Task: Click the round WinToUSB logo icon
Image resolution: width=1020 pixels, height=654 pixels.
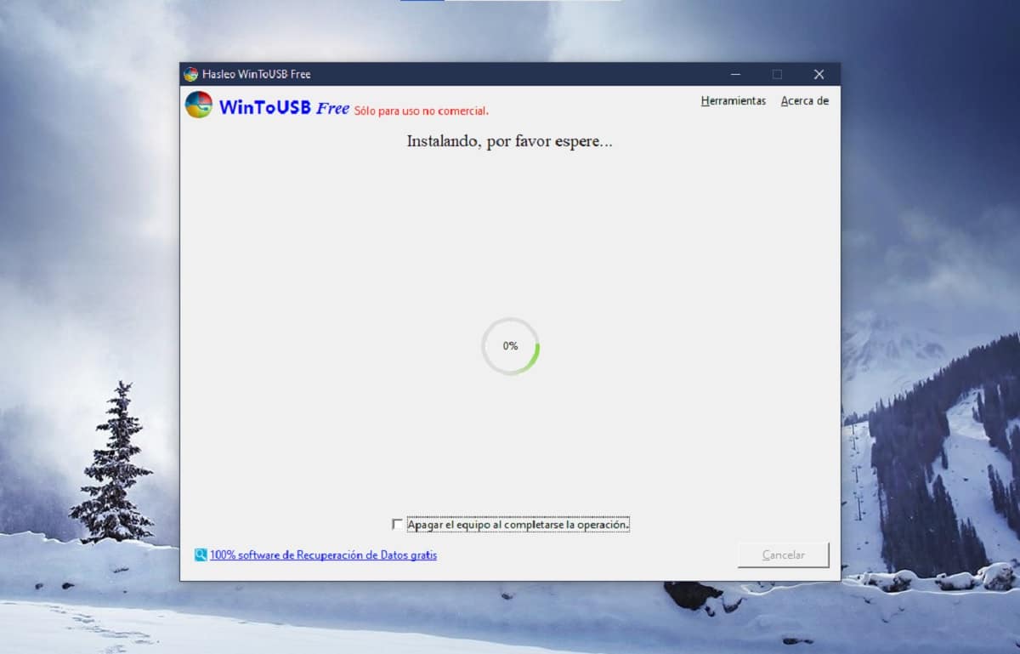Action: pos(199,105)
